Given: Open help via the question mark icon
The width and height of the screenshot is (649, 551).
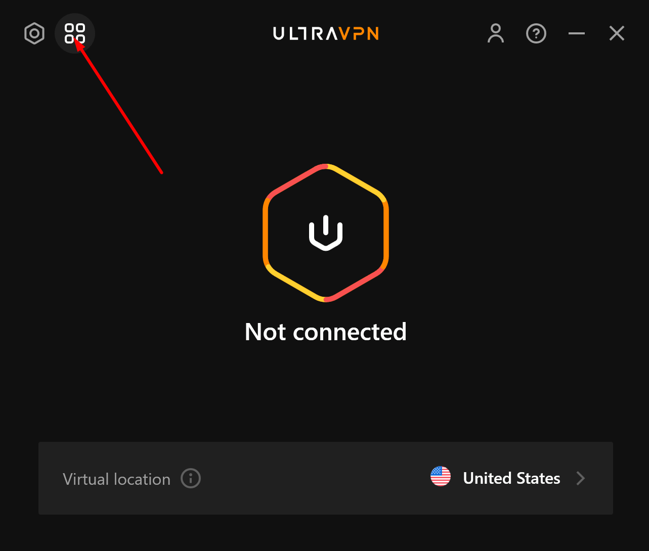Looking at the screenshot, I should click(536, 33).
